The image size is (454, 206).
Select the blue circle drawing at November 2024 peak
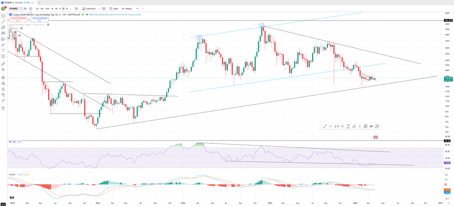click(x=261, y=26)
